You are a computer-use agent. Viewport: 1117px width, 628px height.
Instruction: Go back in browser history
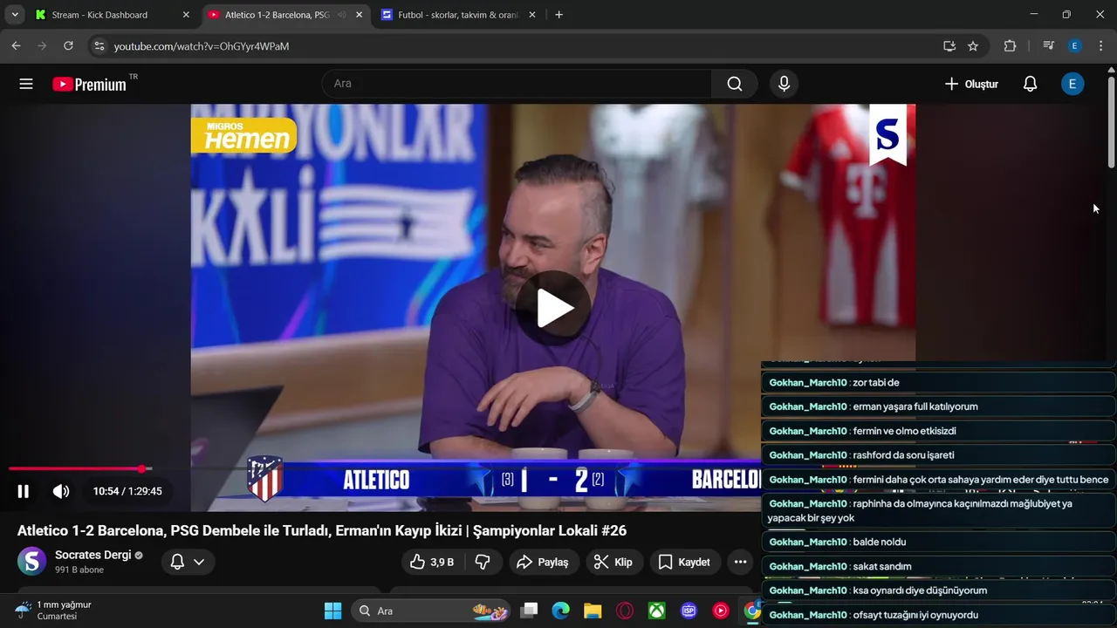pos(16,45)
